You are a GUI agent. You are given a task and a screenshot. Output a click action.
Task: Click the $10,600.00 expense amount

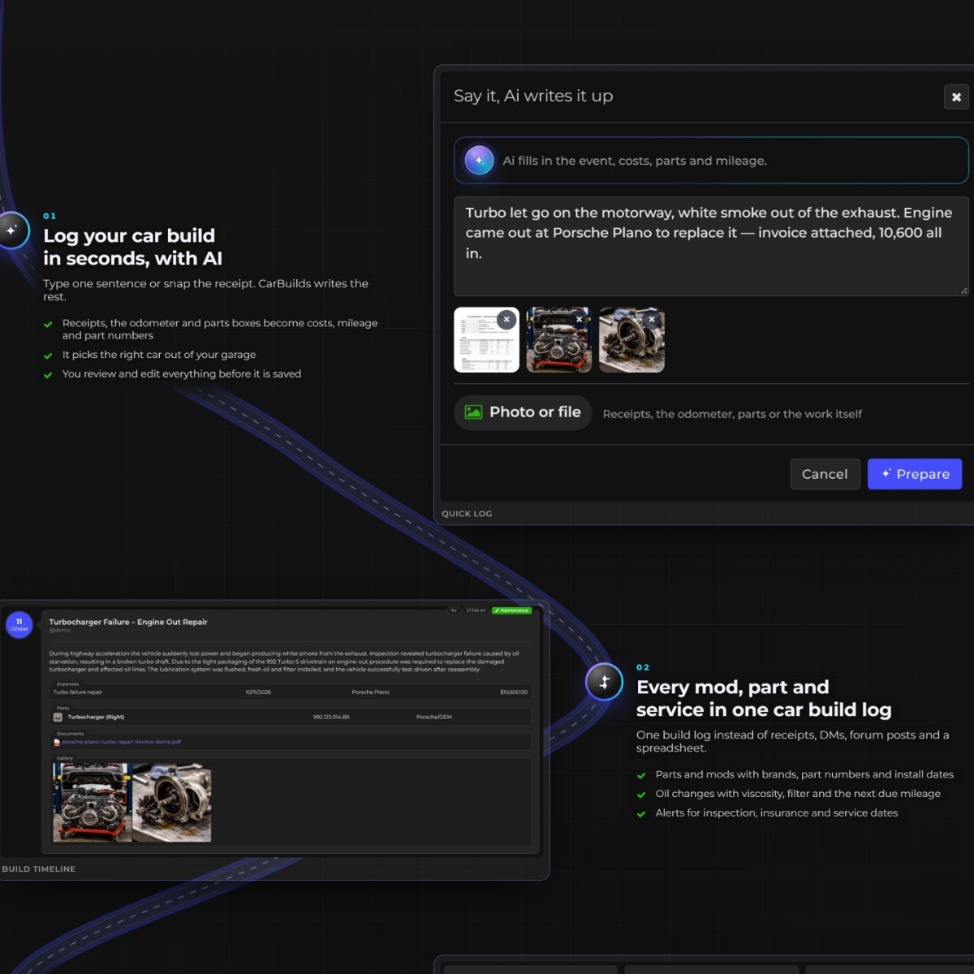[x=514, y=692]
